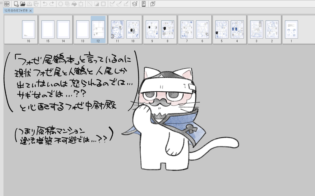Image resolution: width=315 pixels, height=196 pixels.
Task: Select page 5 thumbnail
Action: (x=222, y=30)
